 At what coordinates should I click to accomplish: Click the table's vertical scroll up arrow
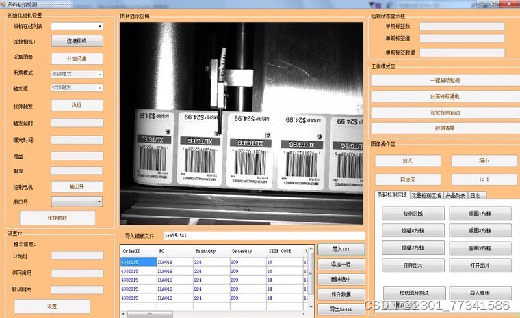coord(311,248)
